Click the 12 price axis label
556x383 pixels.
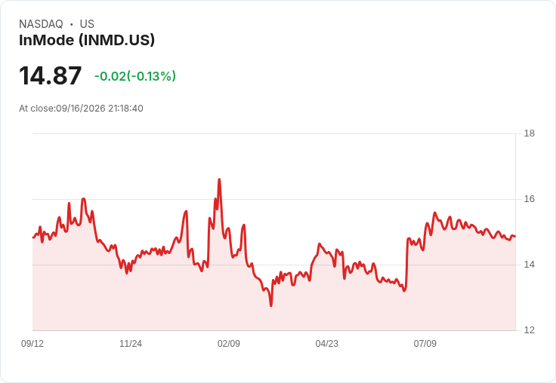[x=530, y=330]
